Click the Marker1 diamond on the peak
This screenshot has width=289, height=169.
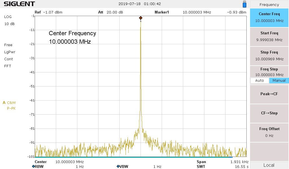(141, 18)
